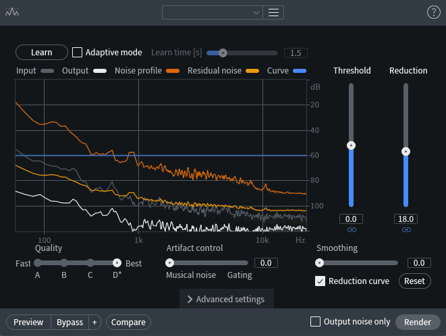Click the 1k frequency axis label
The width and height of the screenshot is (446, 336).
[x=139, y=240]
